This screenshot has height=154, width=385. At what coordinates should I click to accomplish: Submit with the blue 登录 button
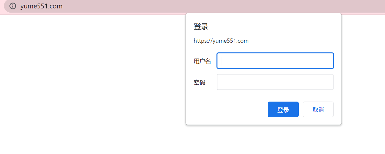pos(283,109)
